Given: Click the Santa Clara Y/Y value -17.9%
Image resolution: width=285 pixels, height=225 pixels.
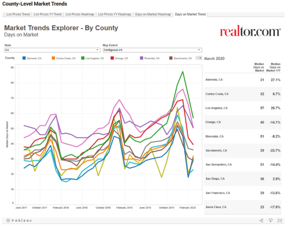Looking at the screenshot, I should [x=275, y=207].
